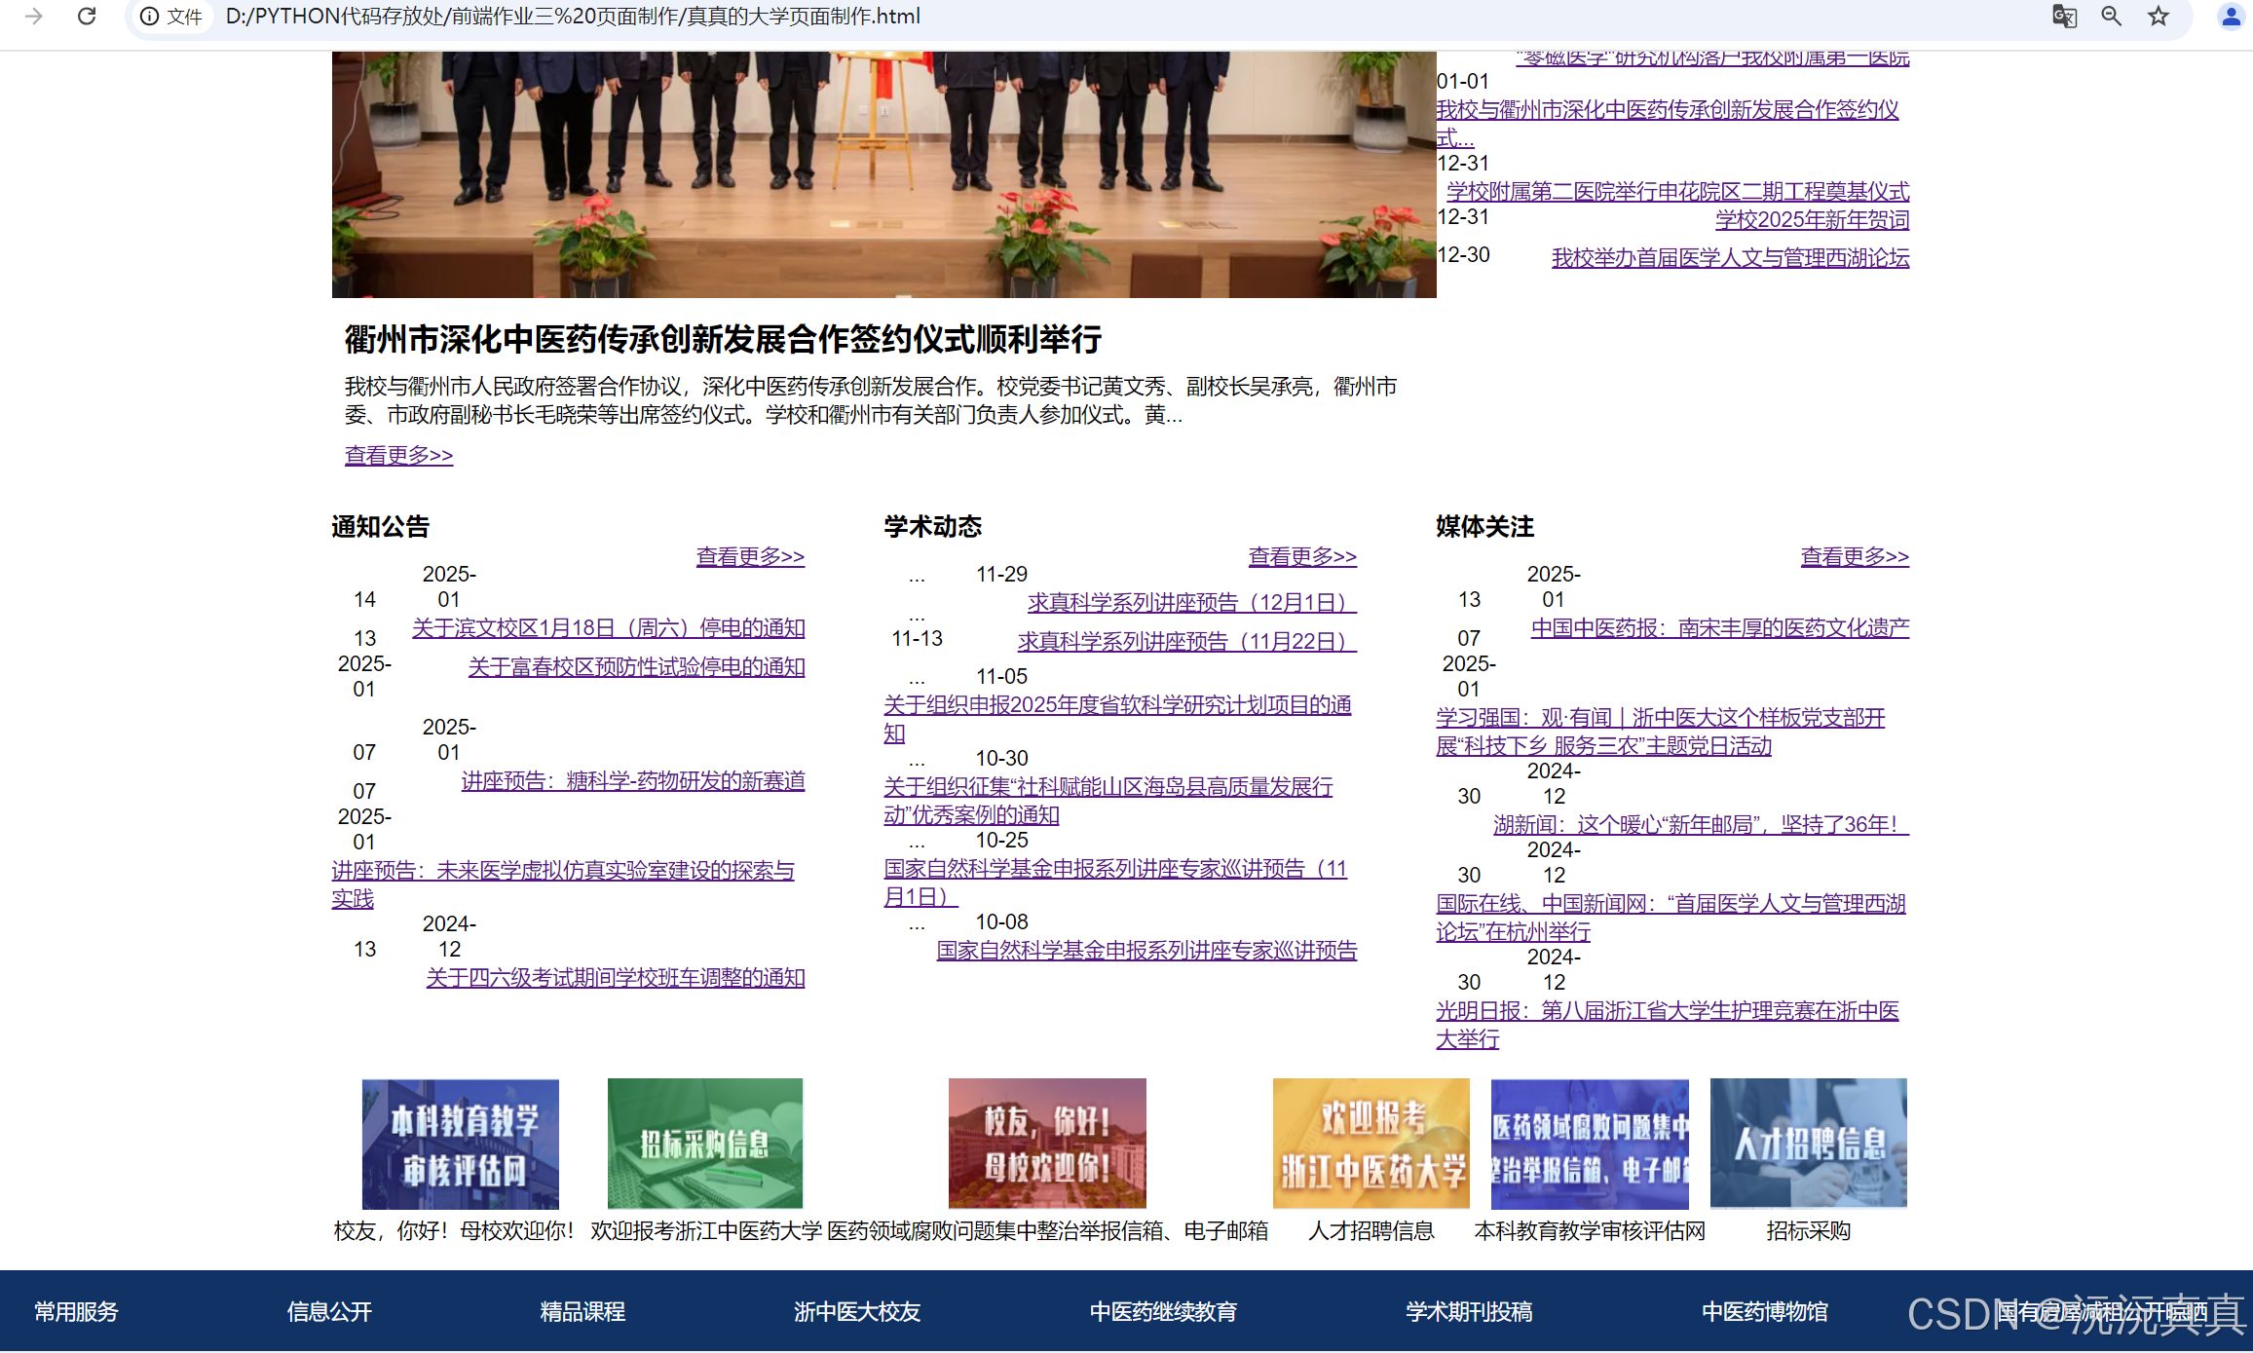This screenshot has height=1353, width=2253.
Task: Select 精品课程 in the footer navigation
Action: pyautogui.click(x=582, y=1312)
